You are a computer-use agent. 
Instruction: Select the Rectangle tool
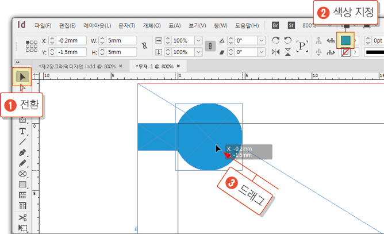coord(22,184)
